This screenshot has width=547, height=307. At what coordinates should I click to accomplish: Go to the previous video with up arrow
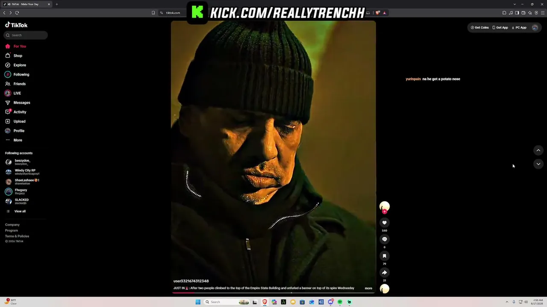point(538,150)
